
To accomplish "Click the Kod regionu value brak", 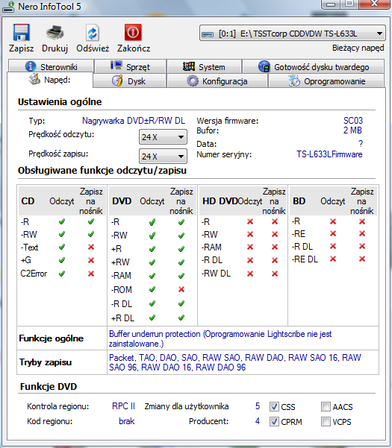I will [x=127, y=421].
